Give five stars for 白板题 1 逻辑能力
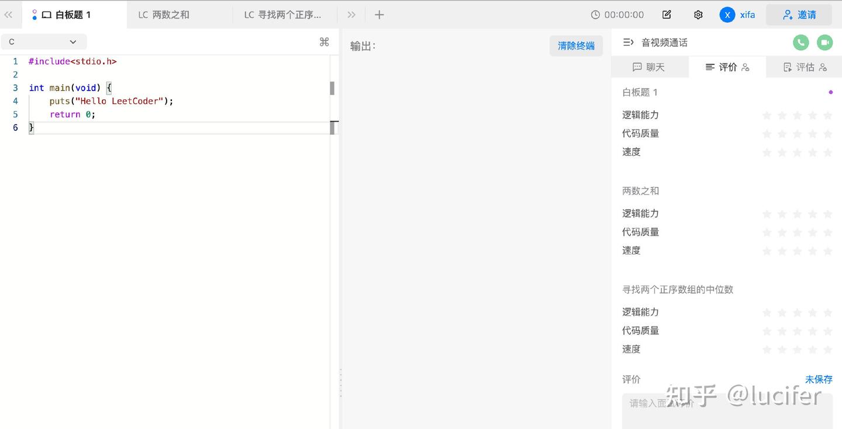This screenshot has width=842, height=429. point(827,115)
